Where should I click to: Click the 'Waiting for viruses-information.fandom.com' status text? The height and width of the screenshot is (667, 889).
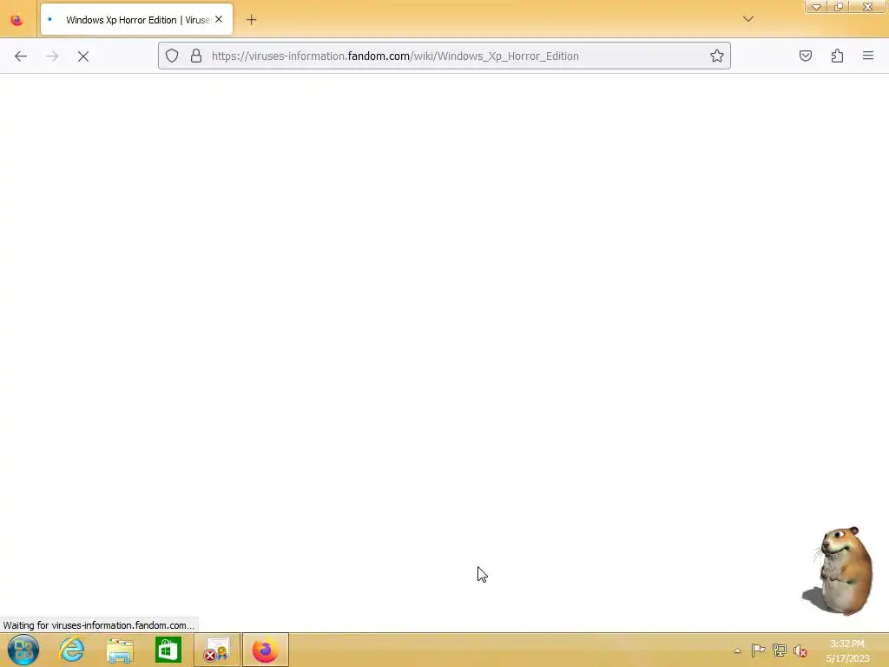coord(99,625)
